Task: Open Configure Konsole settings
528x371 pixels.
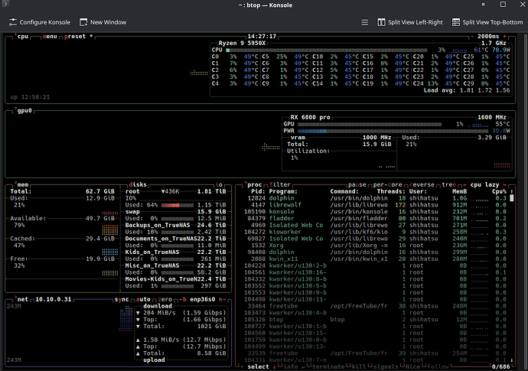Action: 39,22
